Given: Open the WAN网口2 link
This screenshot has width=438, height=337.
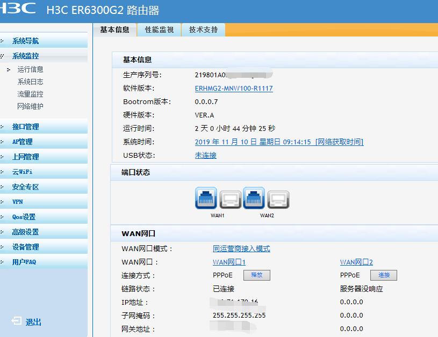Looking at the screenshot, I should (356, 262).
